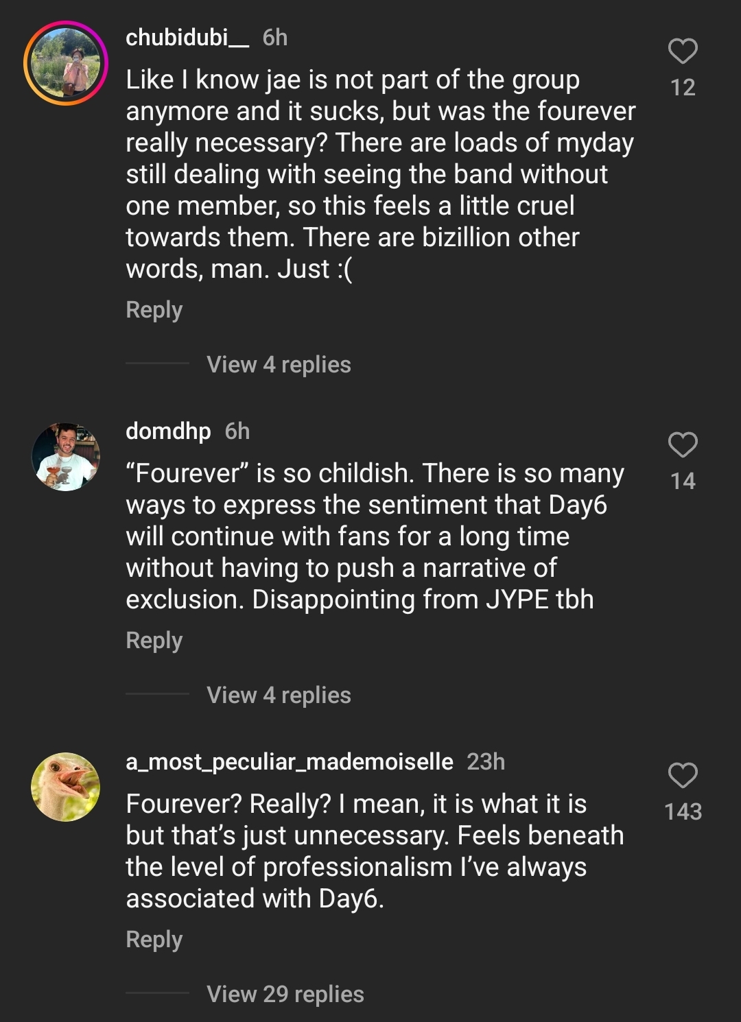The width and height of the screenshot is (741, 1022).
Task: Expand 4 replies under chubidubi__'s comment
Action: click(x=279, y=365)
